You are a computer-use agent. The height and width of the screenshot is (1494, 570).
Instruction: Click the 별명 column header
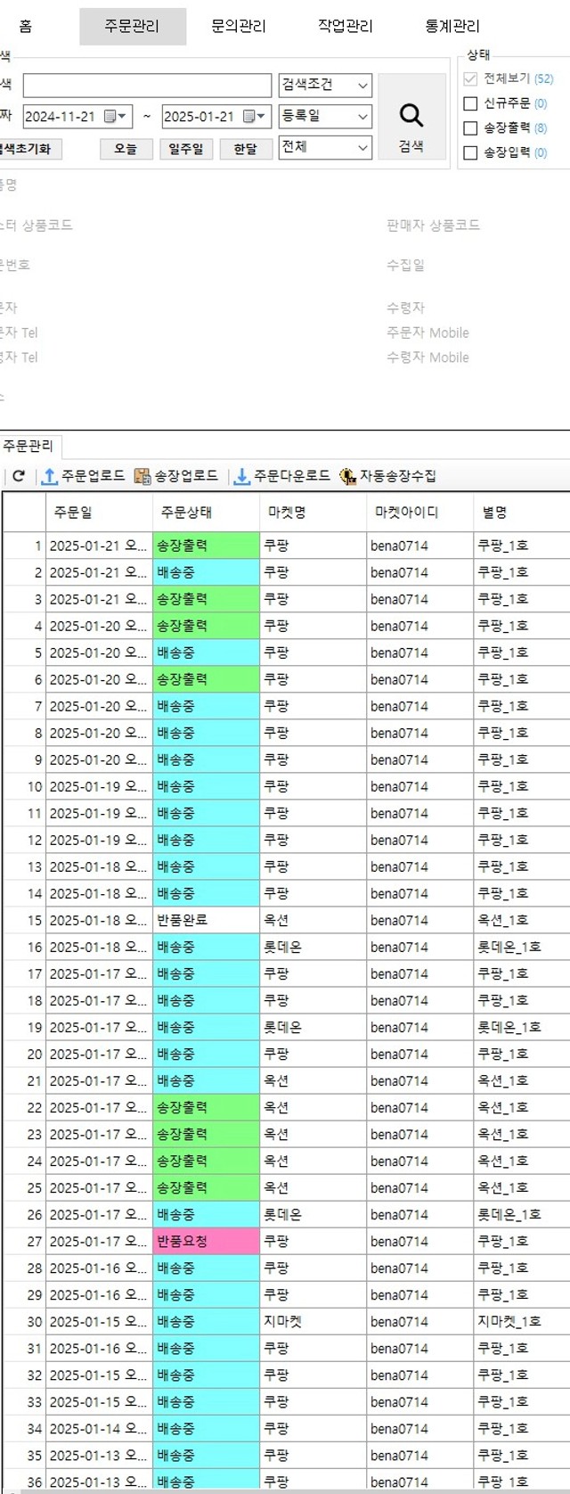point(522,513)
